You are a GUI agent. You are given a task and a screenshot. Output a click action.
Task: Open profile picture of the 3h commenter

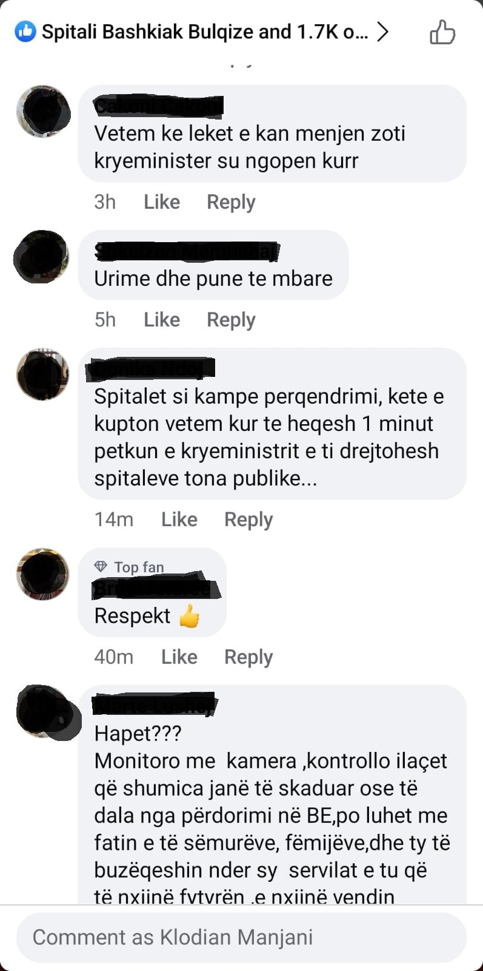[x=42, y=112]
